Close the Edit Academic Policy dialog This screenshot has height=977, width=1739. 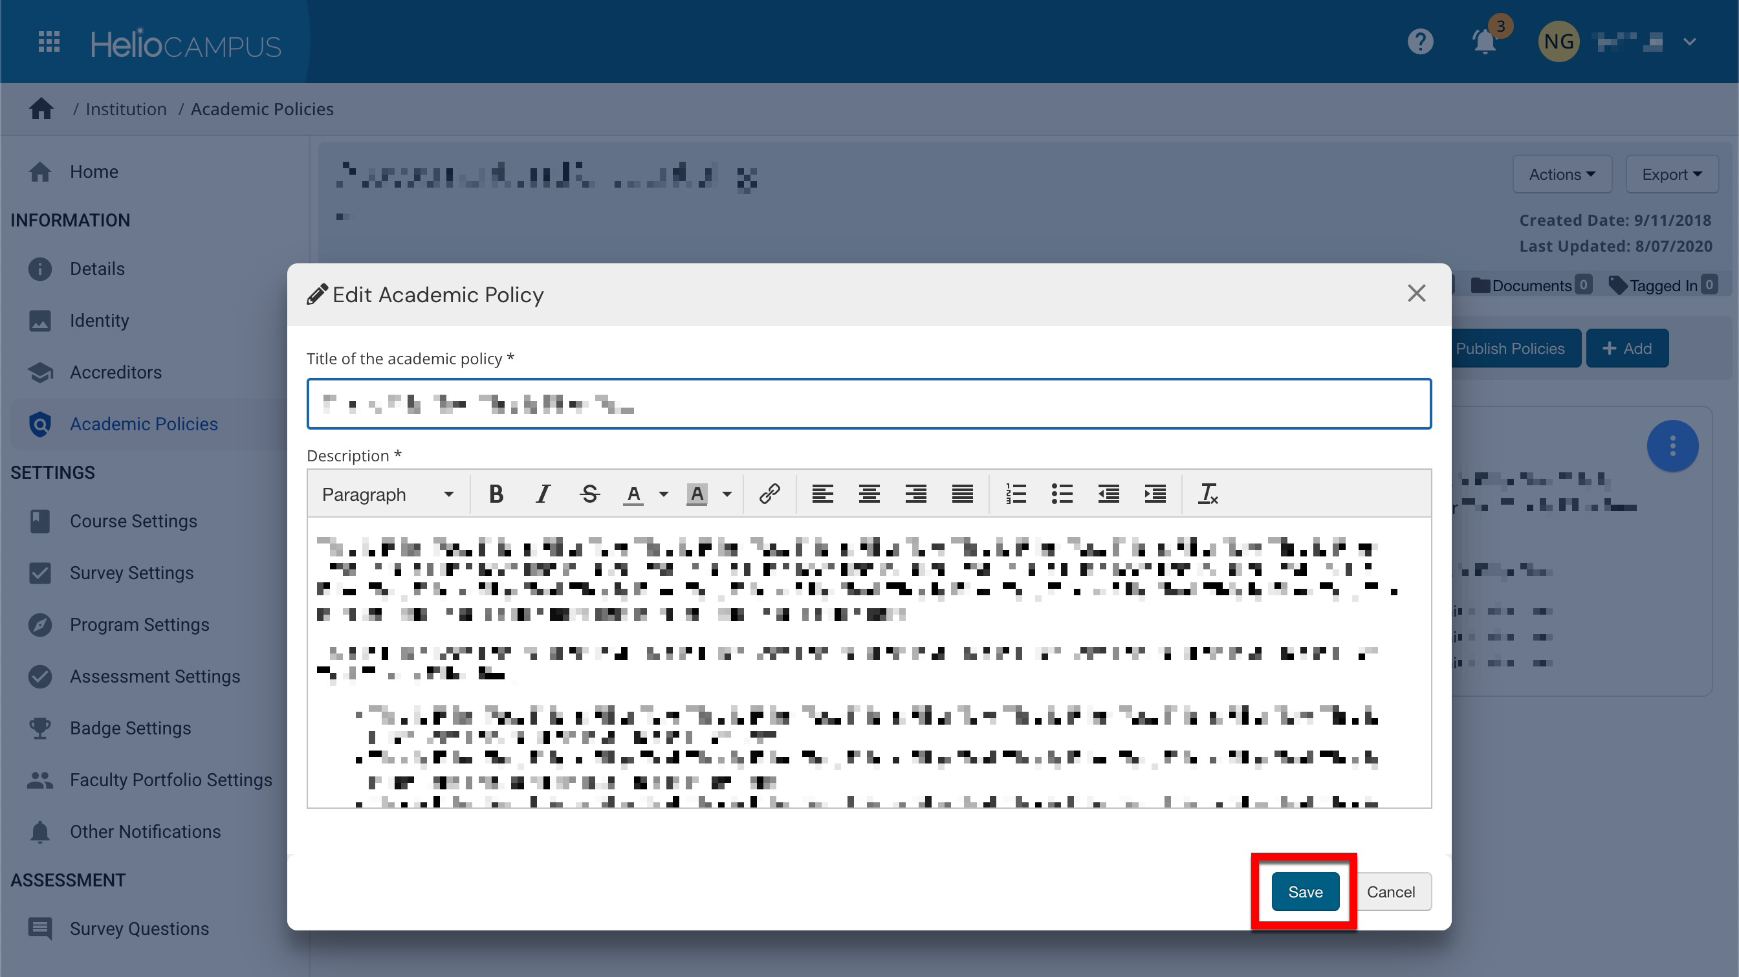click(x=1416, y=294)
